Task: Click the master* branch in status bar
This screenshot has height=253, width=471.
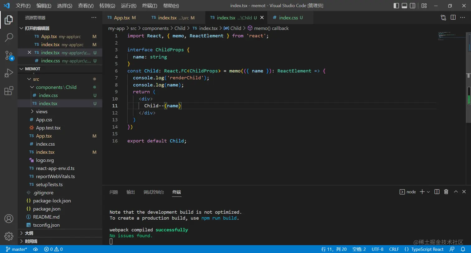Action: 17,249
